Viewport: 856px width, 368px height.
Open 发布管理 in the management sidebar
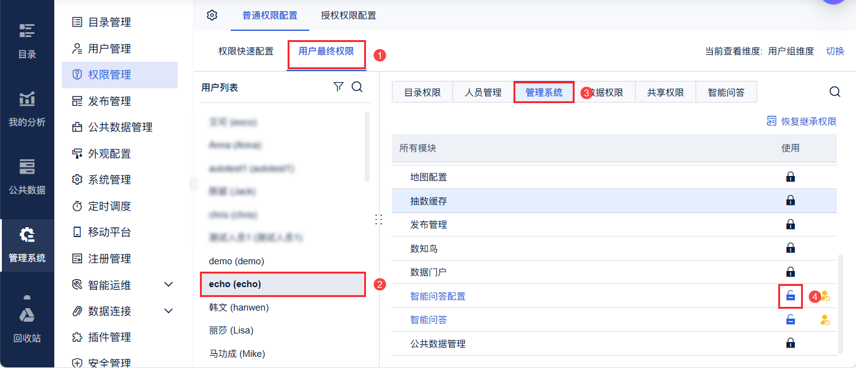[109, 101]
